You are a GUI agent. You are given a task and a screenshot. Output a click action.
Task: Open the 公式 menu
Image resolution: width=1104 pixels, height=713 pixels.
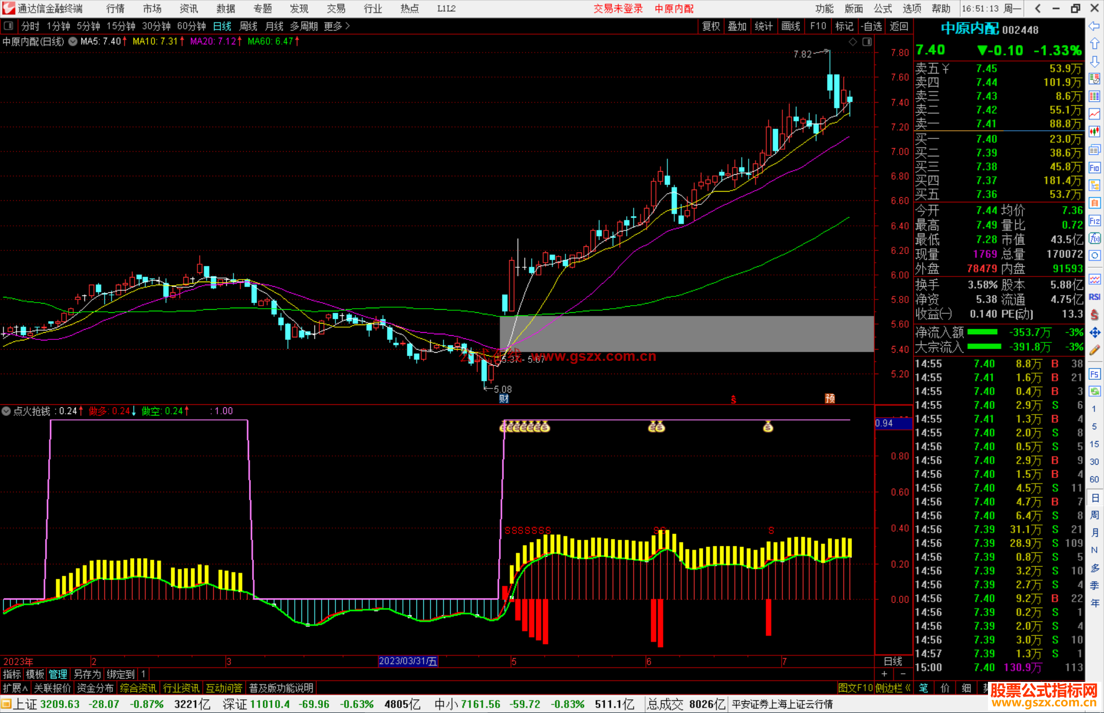tap(883, 8)
